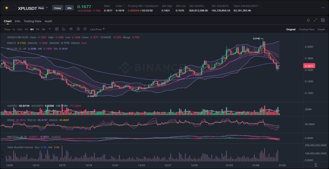Viewport: 329px width, 169px height.
Task: Open the Last Price dropdown
Action: (x=97, y=29)
